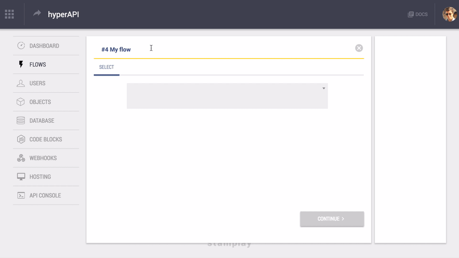Click the Database stack icon
The height and width of the screenshot is (258, 459).
coord(21,120)
